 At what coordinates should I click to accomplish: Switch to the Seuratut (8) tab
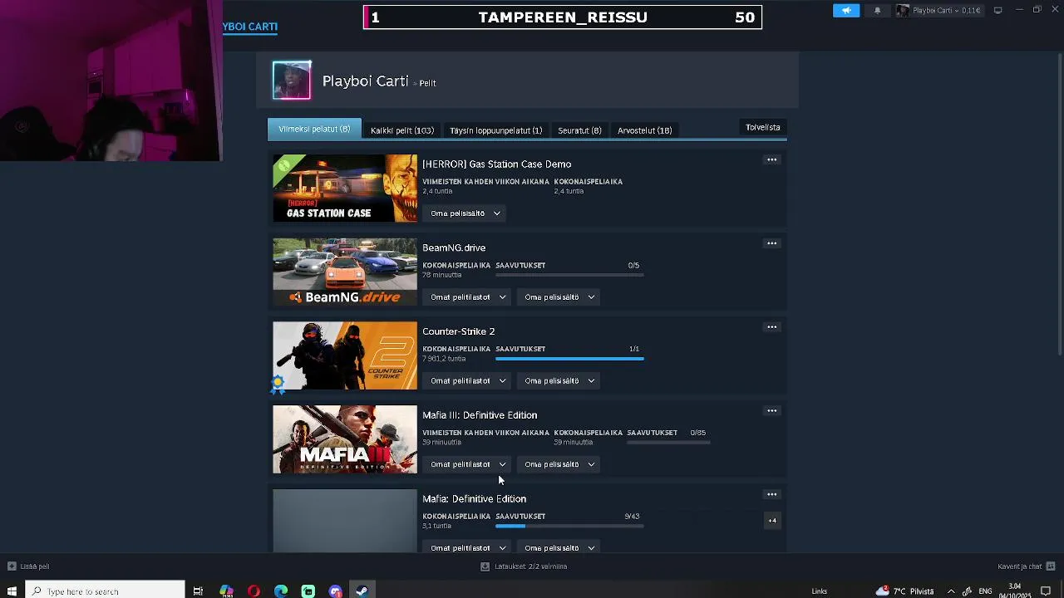click(x=579, y=130)
